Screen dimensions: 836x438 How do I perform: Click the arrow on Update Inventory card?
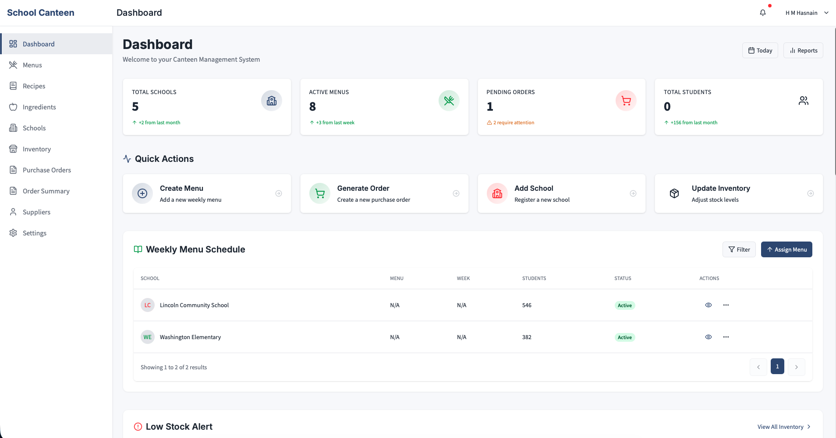tap(811, 193)
